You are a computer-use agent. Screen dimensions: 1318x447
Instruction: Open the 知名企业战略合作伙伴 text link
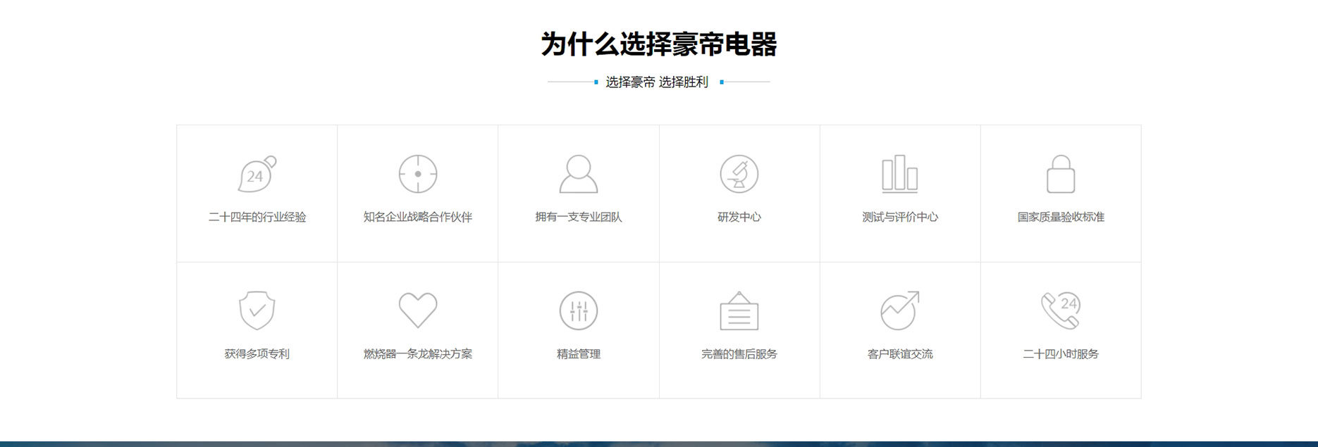[x=418, y=217]
